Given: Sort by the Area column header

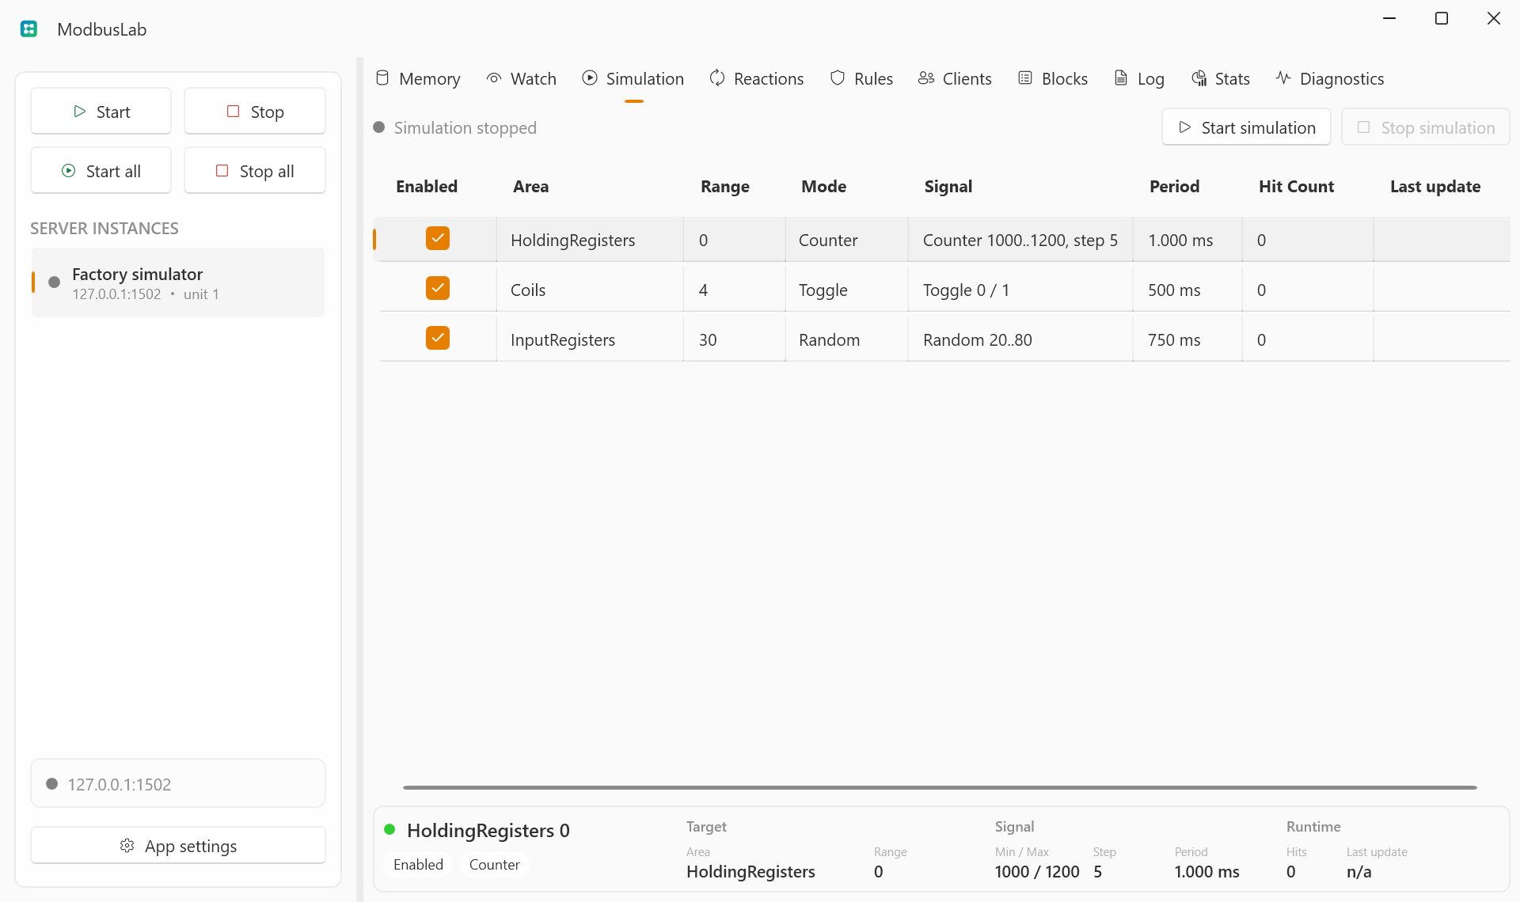Looking at the screenshot, I should pyautogui.click(x=530, y=187).
